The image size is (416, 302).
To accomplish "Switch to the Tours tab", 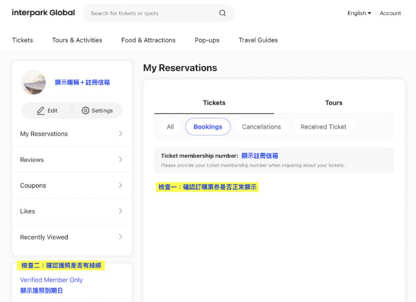I will 333,103.
